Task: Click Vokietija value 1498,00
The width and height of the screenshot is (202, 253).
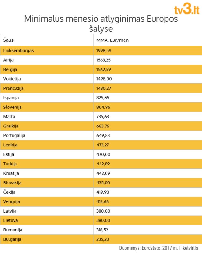Action: 104,79
